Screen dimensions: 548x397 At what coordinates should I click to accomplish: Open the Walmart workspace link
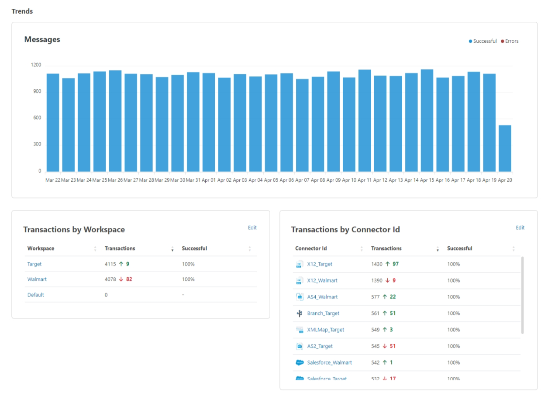coord(37,280)
